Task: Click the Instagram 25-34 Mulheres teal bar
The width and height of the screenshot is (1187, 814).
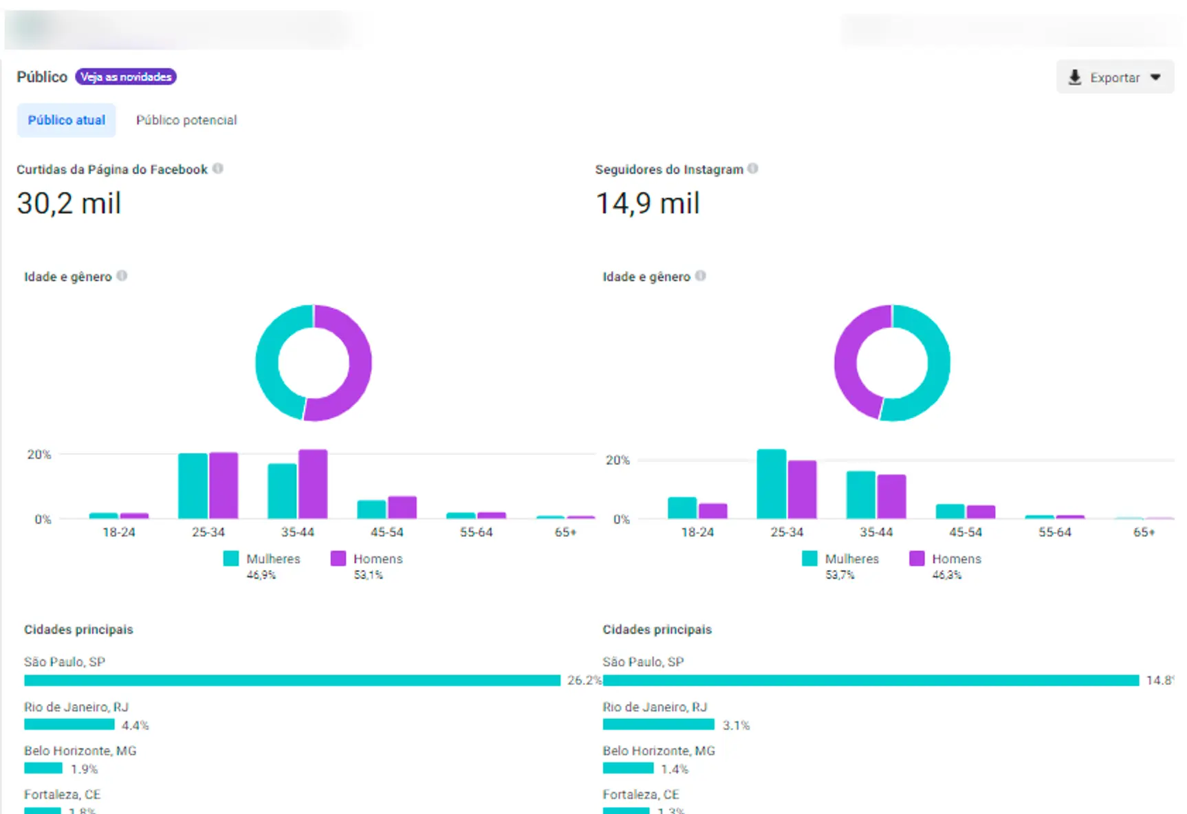Action: click(772, 484)
